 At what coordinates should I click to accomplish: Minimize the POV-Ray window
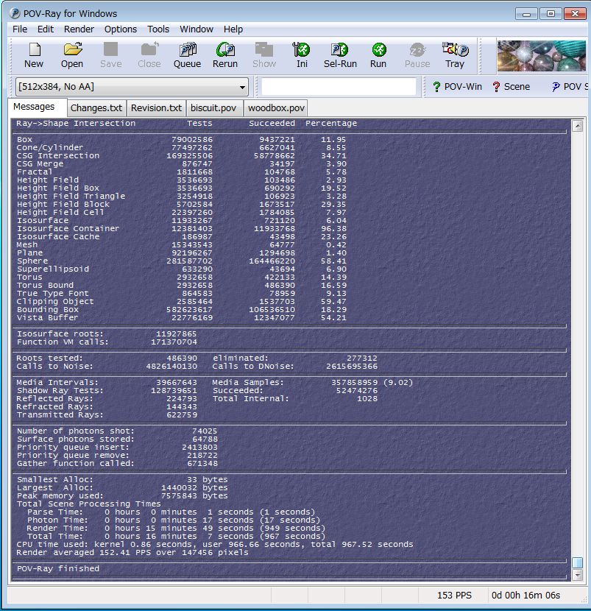coord(526,14)
